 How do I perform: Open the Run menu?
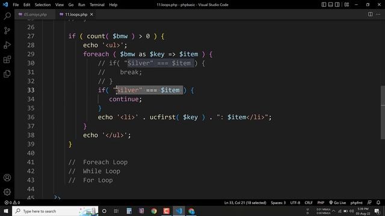[x=82, y=5]
